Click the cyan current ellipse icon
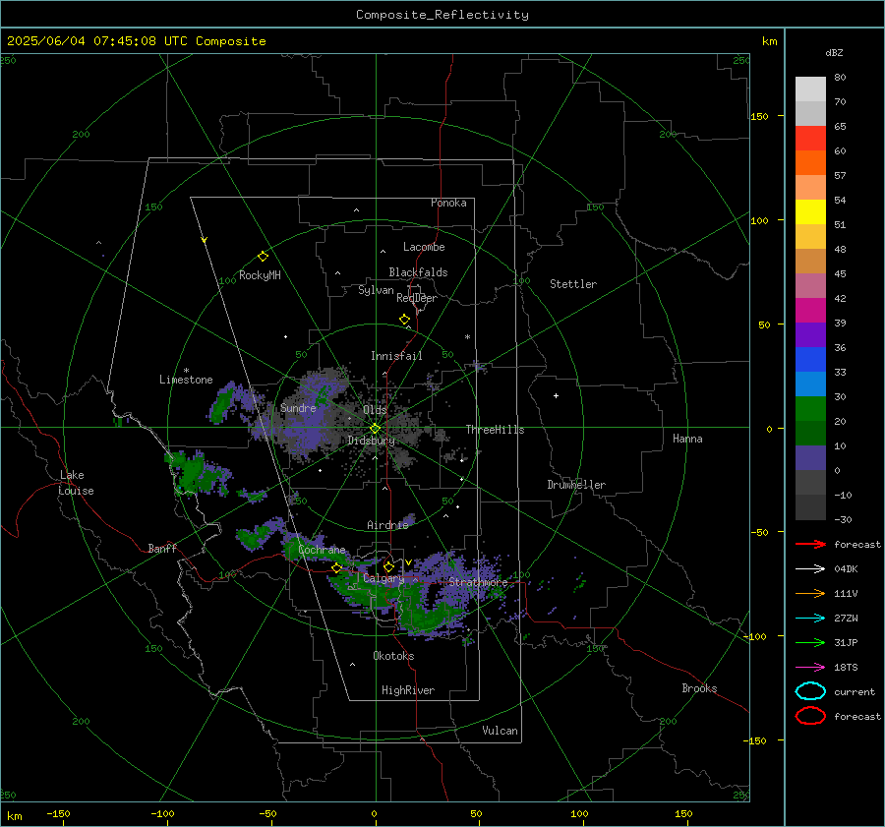 810,691
